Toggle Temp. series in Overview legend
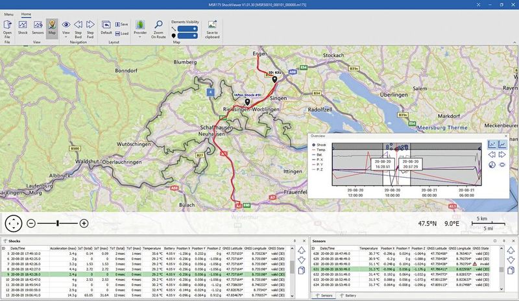This screenshot has height=301, width=519. [x=319, y=150]
